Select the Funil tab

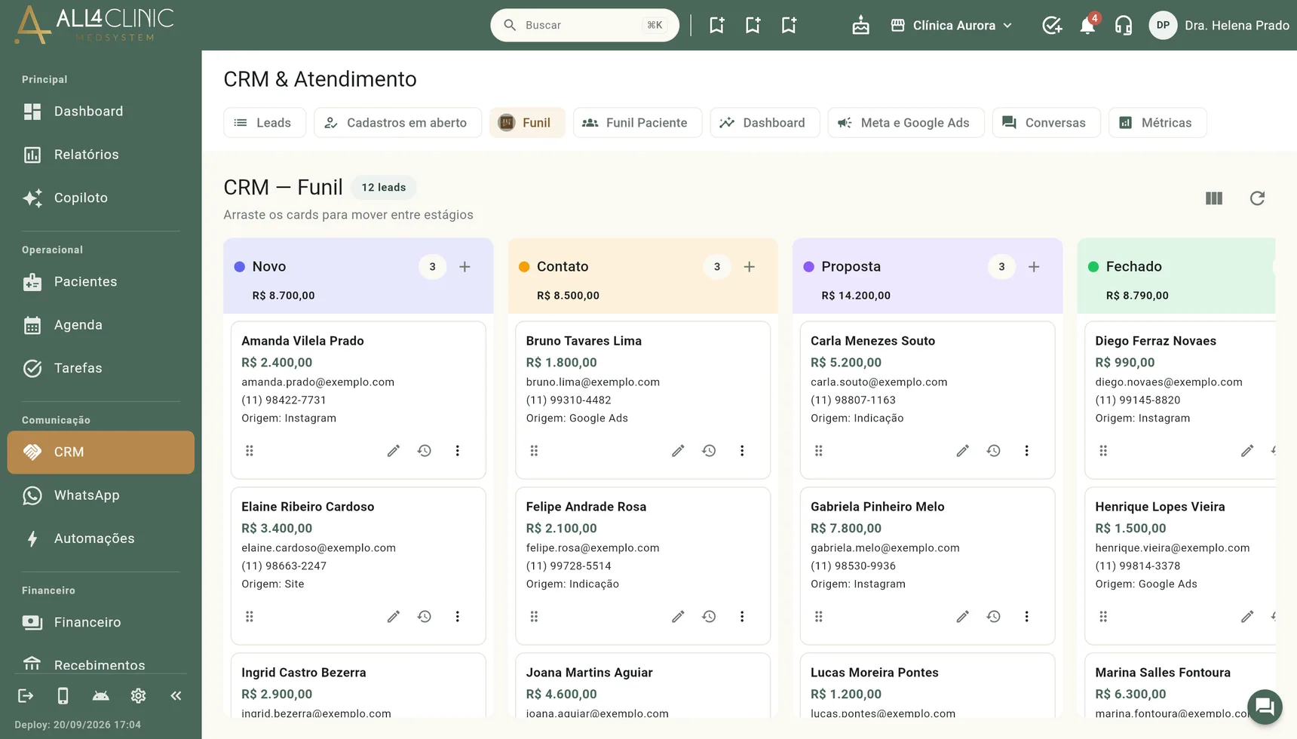[x=527, y=123]
